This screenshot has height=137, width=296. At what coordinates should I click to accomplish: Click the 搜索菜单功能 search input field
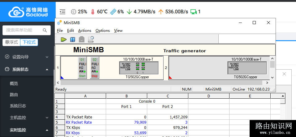click(x=26, y=30)
